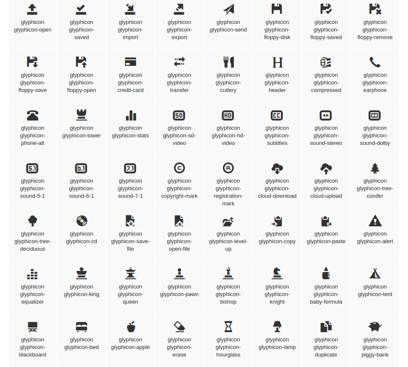Select the cutlery fork and knife icon
The width and height of the screenshot is (408, 367).
click(x=228, y=62)
